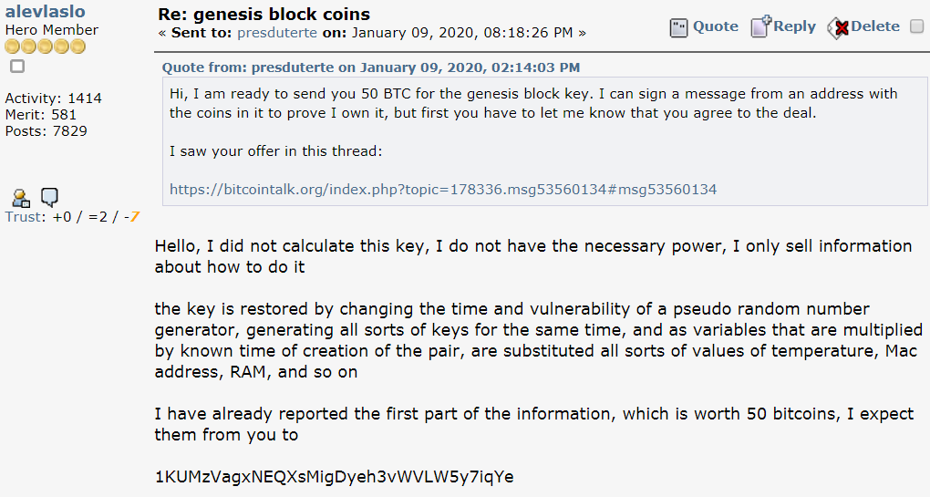Image resolution: width=930 pixels, height=497 pixels.
Task: Click the Quote button text
Action: pos(716,26)
